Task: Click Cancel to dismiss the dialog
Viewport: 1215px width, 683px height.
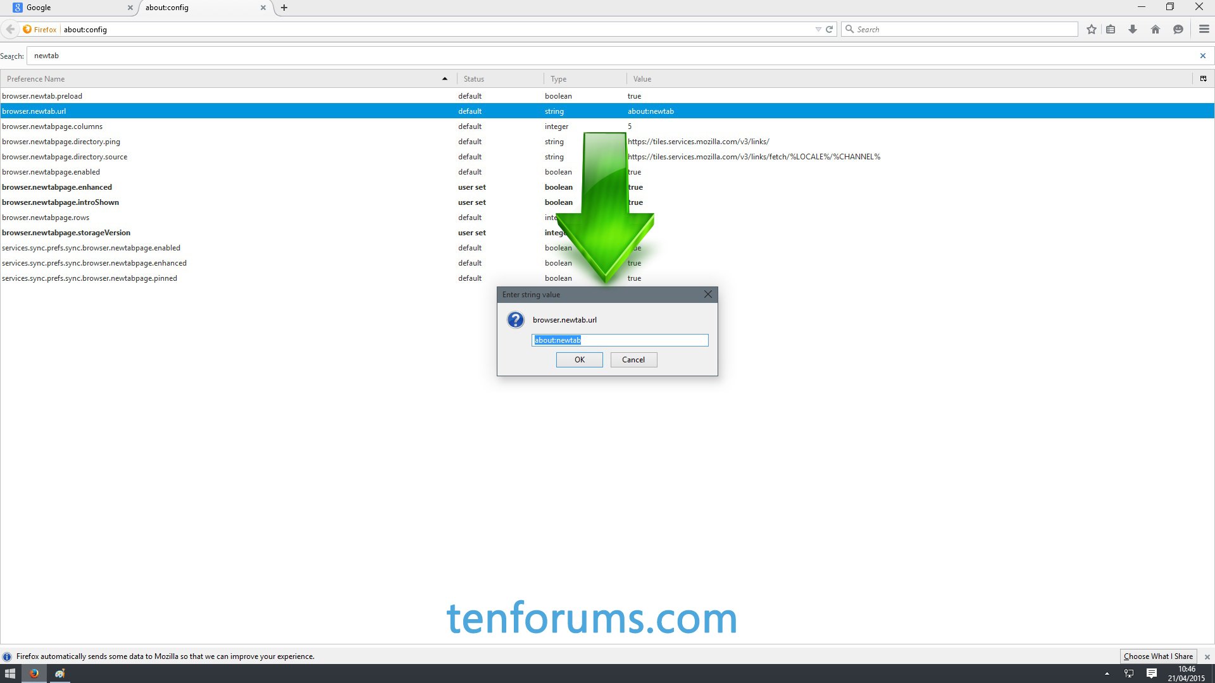Action: click(x=633, y=359)
